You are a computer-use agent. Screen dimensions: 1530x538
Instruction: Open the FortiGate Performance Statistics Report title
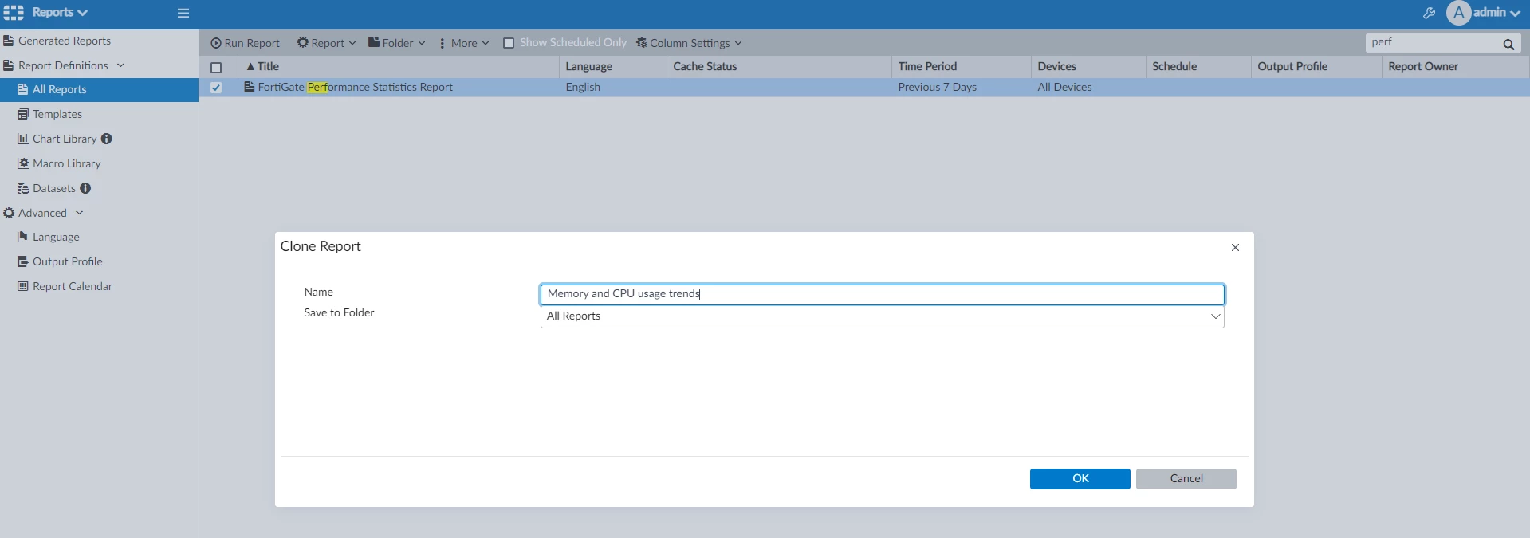click(355, 87)
